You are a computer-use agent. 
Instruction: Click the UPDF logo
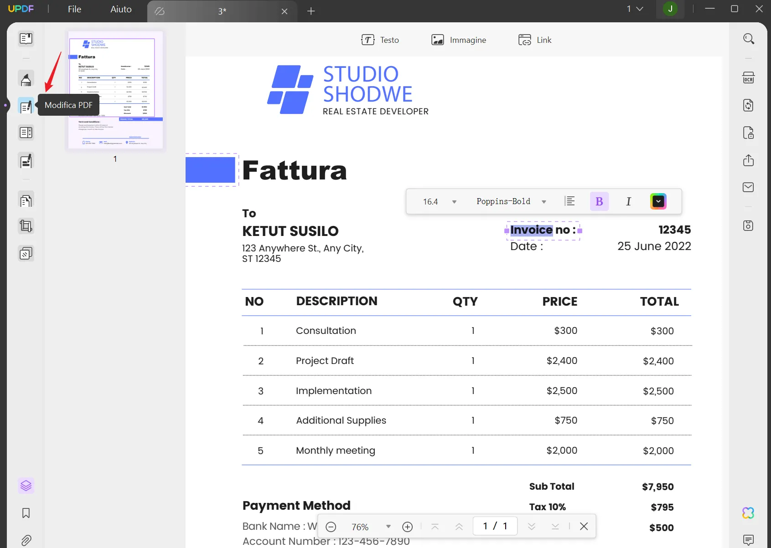click(x=21, y=9)
